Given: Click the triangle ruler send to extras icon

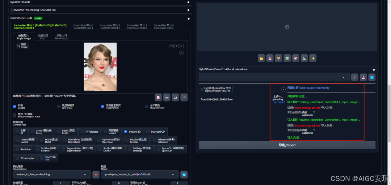Looking at the screenshot, I should tap(304, 58).
